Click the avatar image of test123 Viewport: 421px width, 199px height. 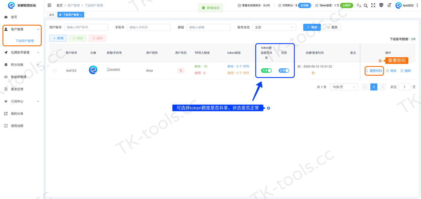pos(93,70)
